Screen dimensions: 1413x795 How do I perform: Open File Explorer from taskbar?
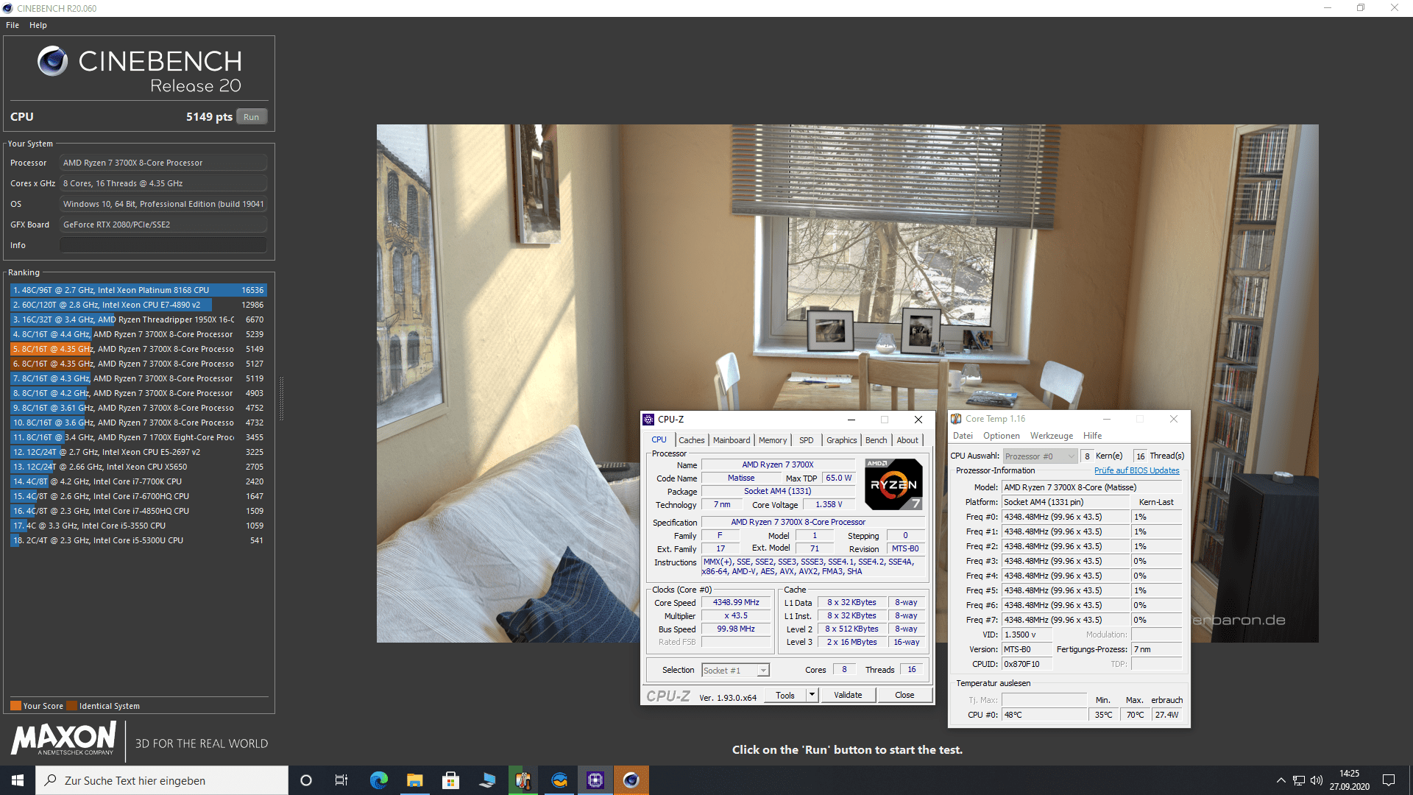pos(414,780)
